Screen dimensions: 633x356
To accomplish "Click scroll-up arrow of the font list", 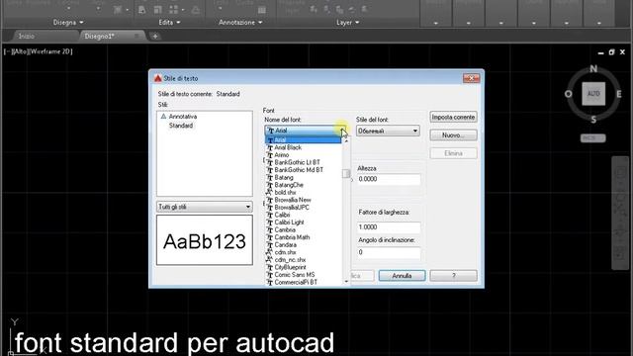I will 346,140.
